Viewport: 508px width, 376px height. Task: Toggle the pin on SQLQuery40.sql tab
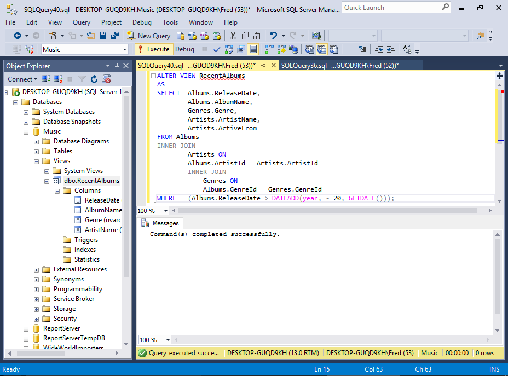263,66
